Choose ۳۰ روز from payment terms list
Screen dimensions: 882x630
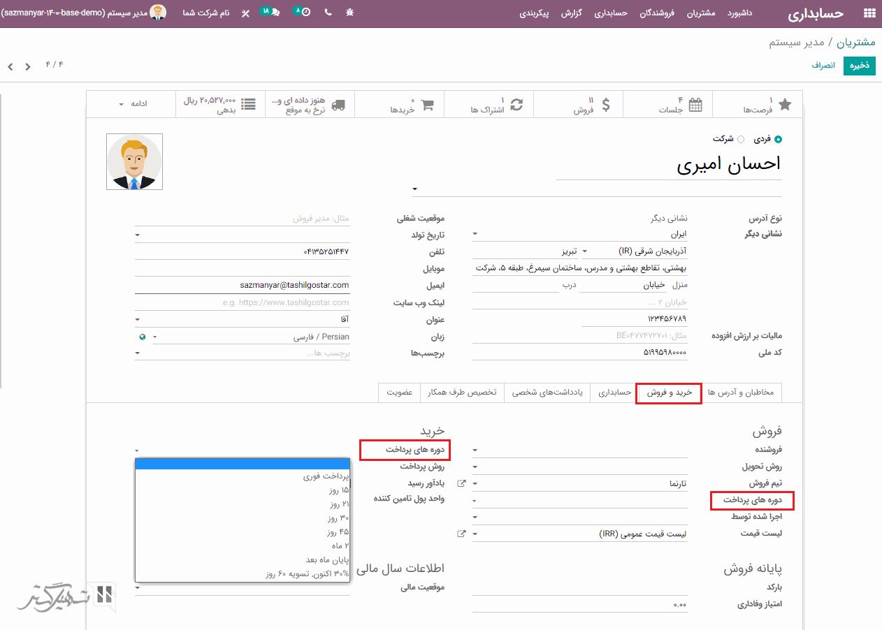pyautogui.click(x=338, y=518)
